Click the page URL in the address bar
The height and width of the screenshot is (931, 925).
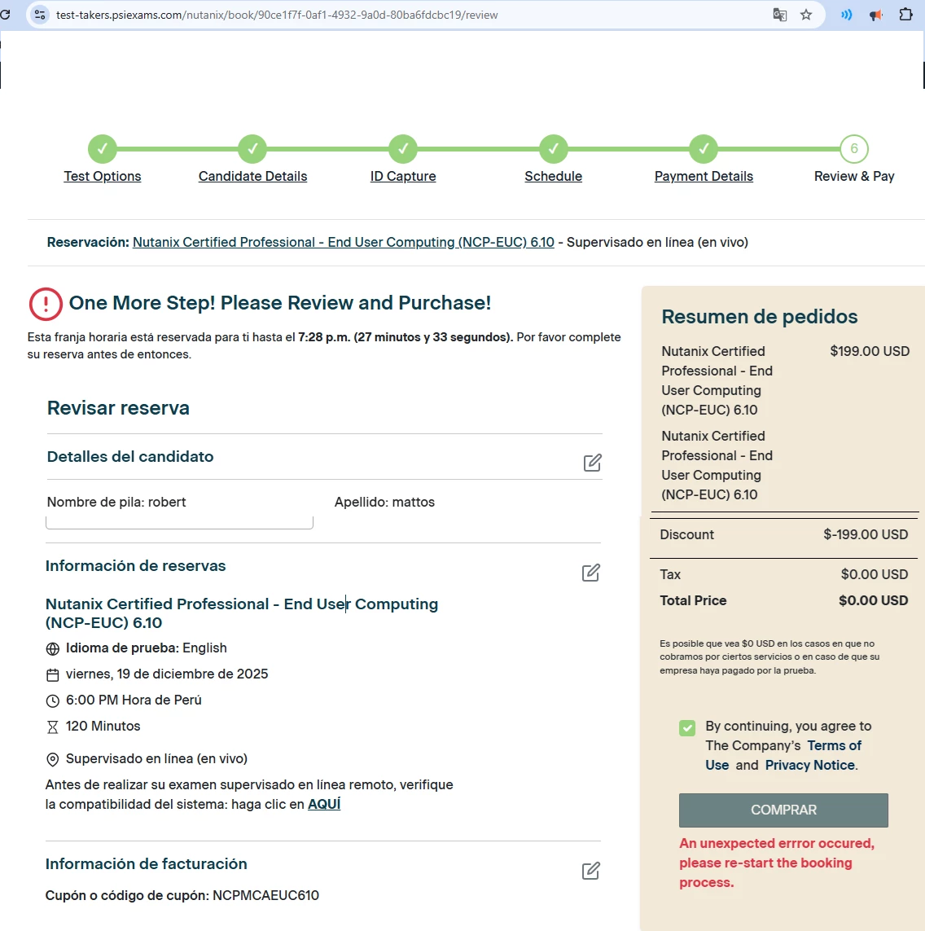(277, 15)
